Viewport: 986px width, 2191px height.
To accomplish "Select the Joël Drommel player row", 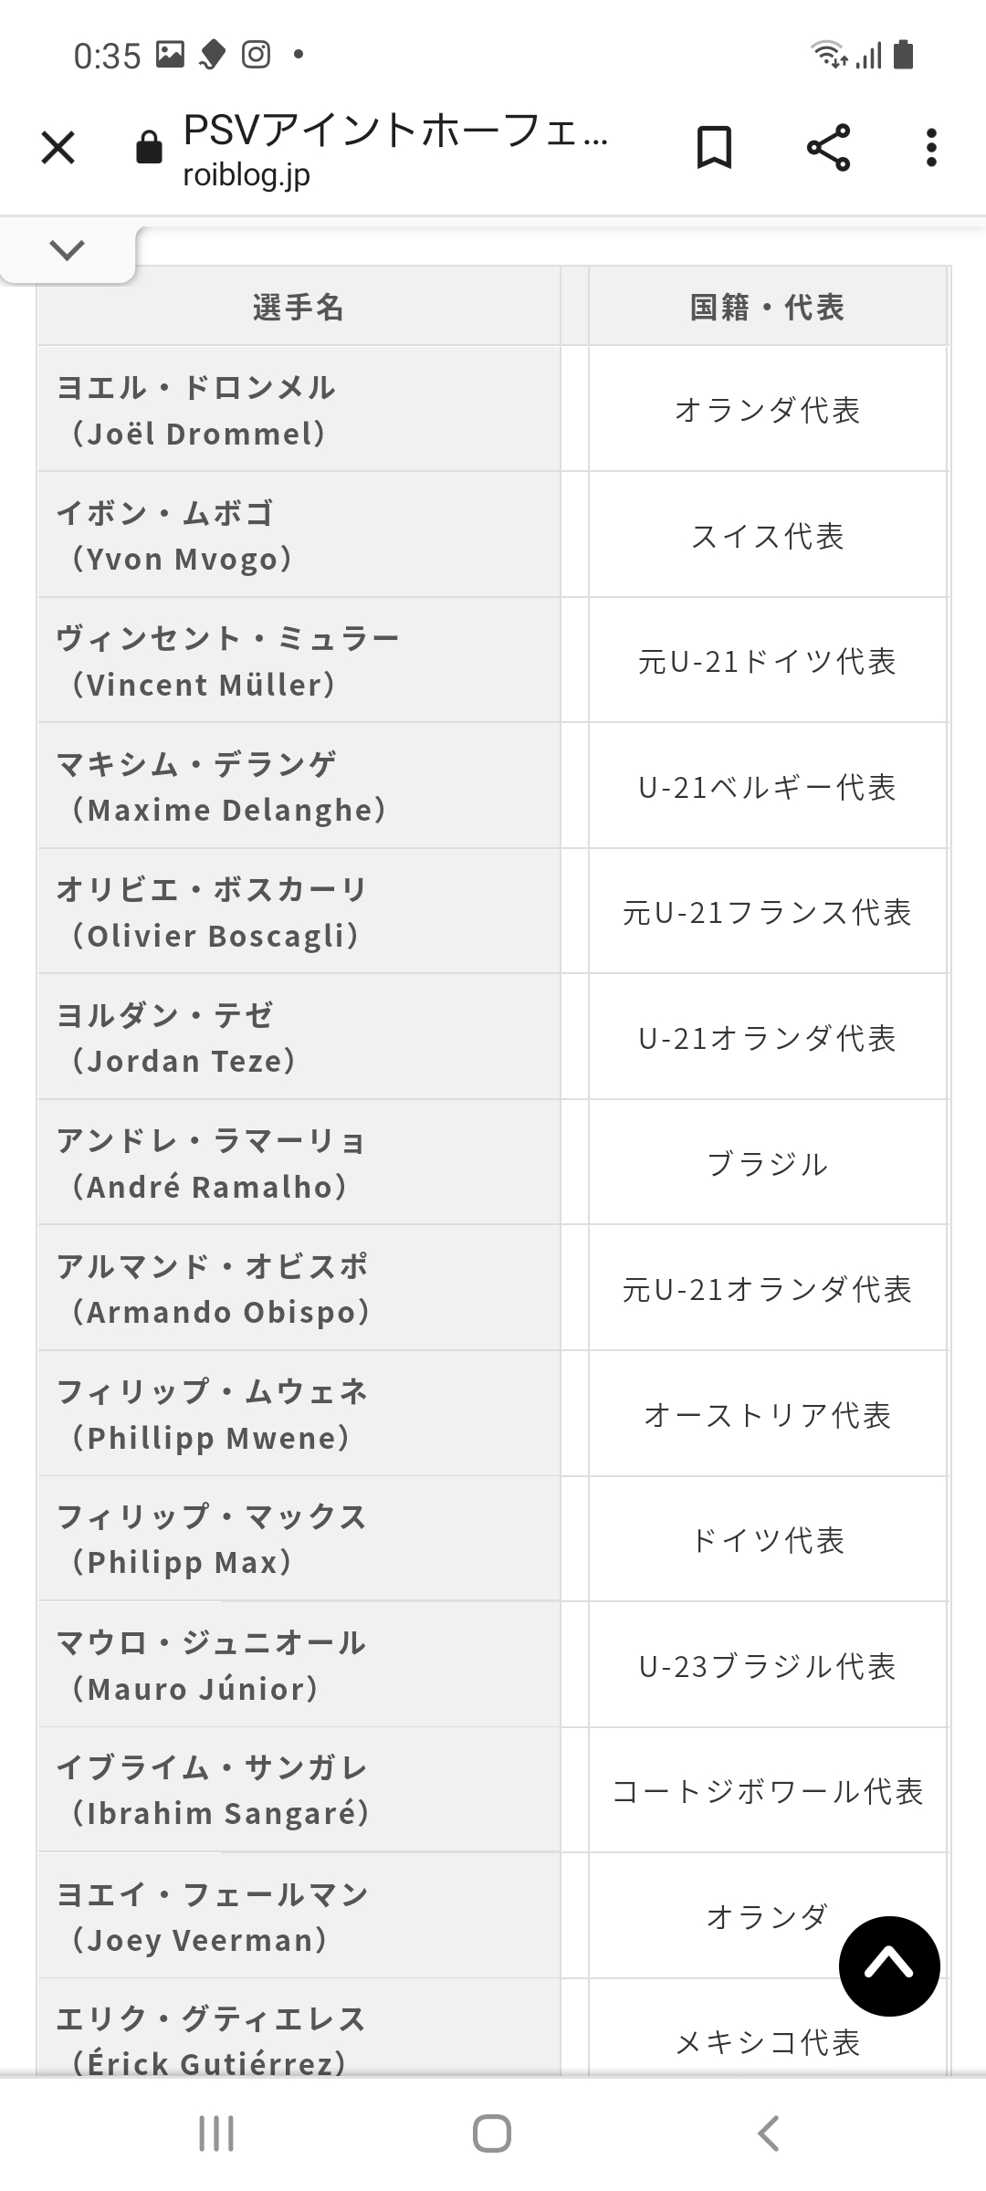I will pyautogui.click(x=299, y=410).
